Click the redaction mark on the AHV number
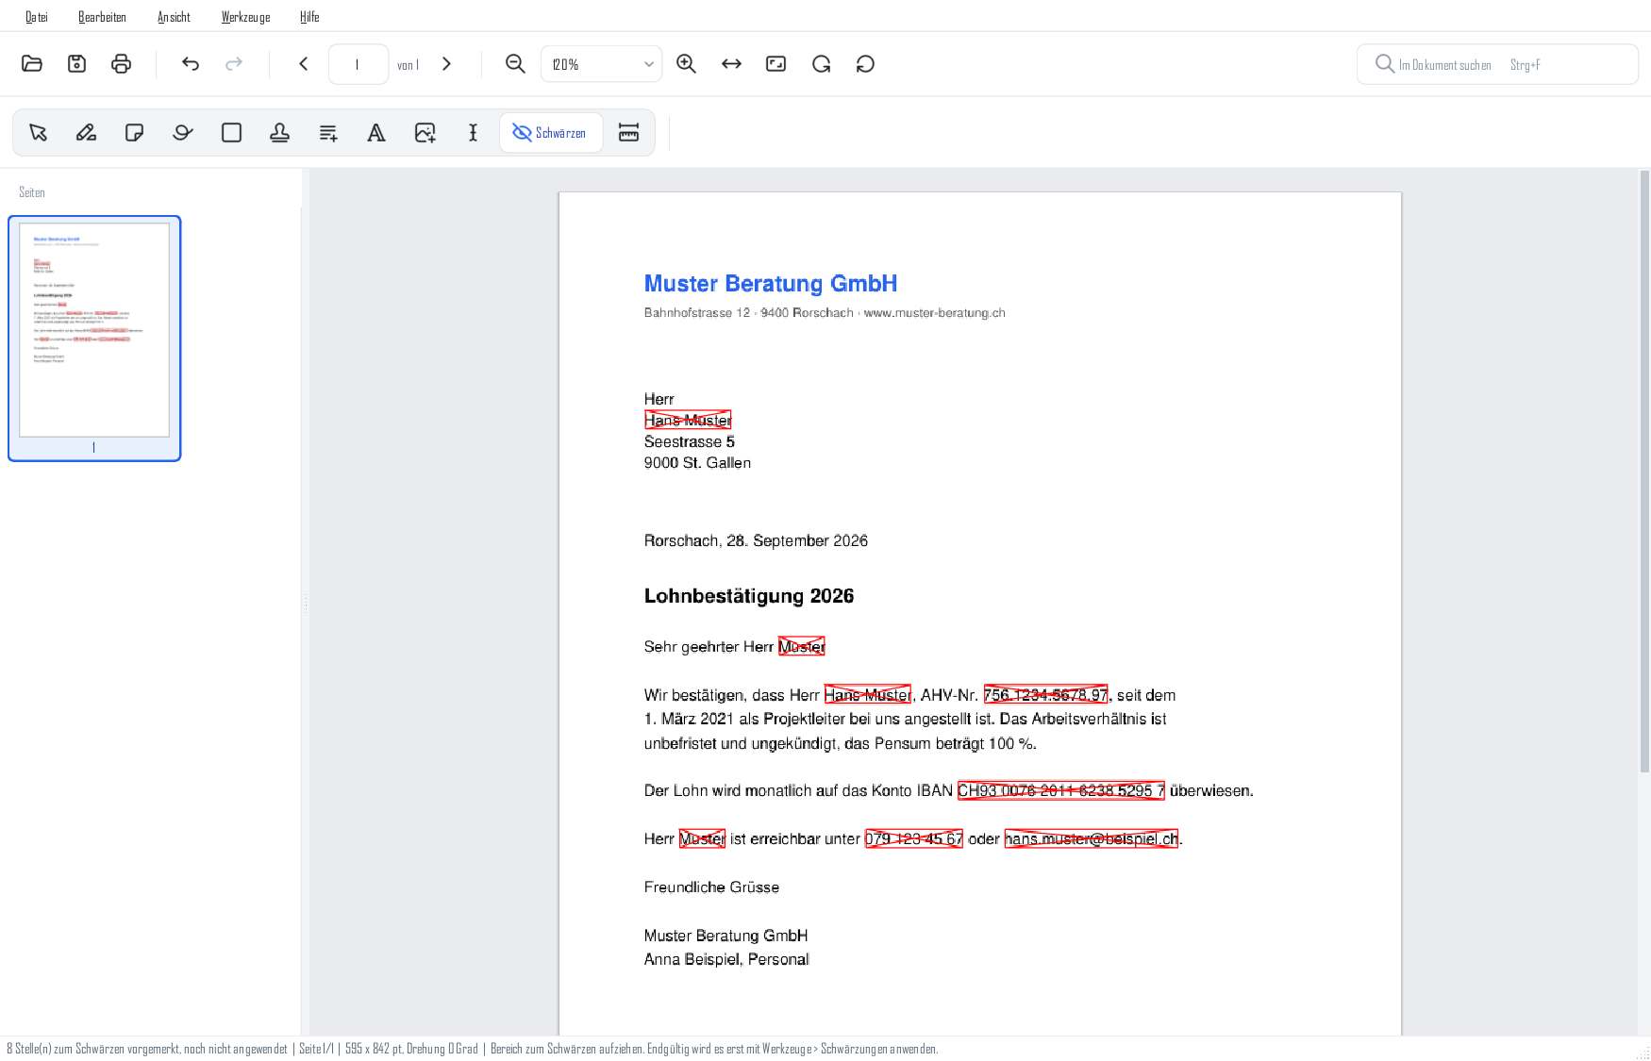 [1045, 695]
